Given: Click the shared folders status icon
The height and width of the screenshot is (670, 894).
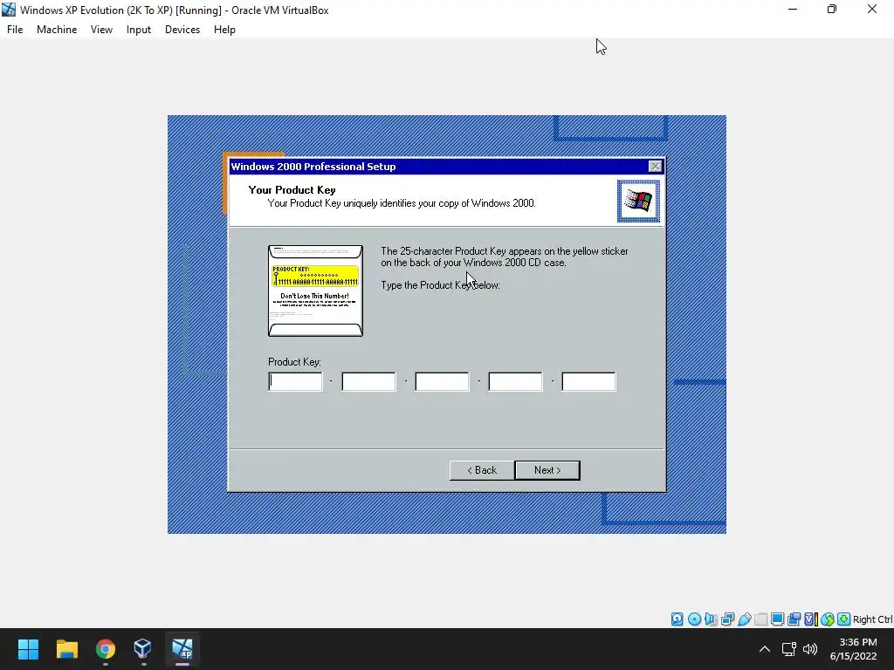Looking at the screenshot, I should pos(760,619).
